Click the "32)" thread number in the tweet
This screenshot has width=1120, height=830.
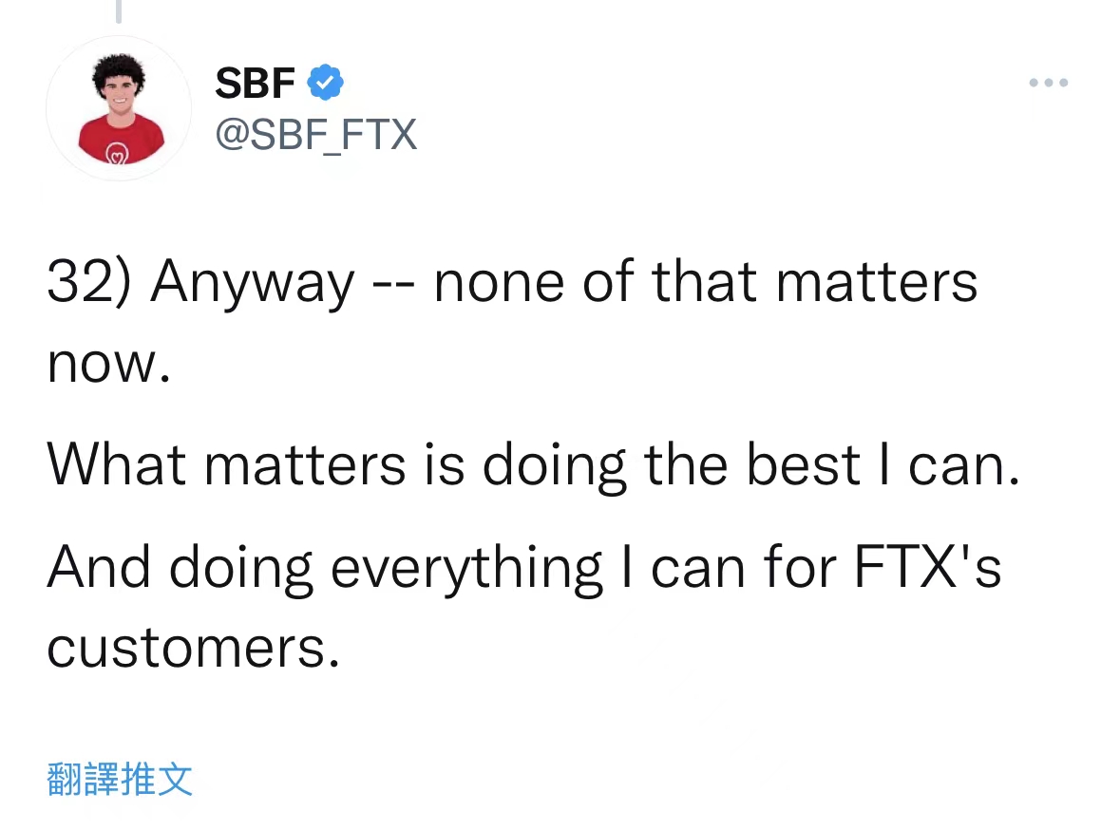pos(89,282)
